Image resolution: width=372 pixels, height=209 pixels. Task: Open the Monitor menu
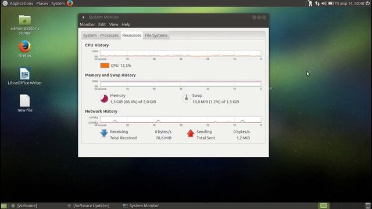(87, 24)
